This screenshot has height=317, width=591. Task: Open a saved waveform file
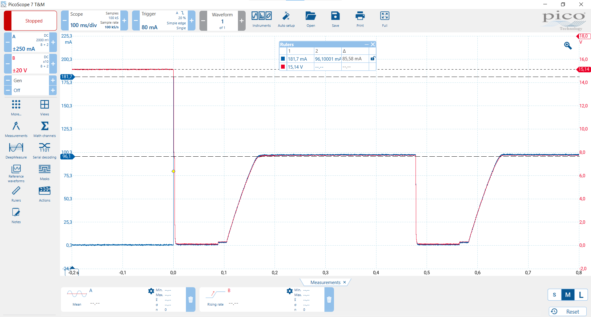(x=311, y=20)
